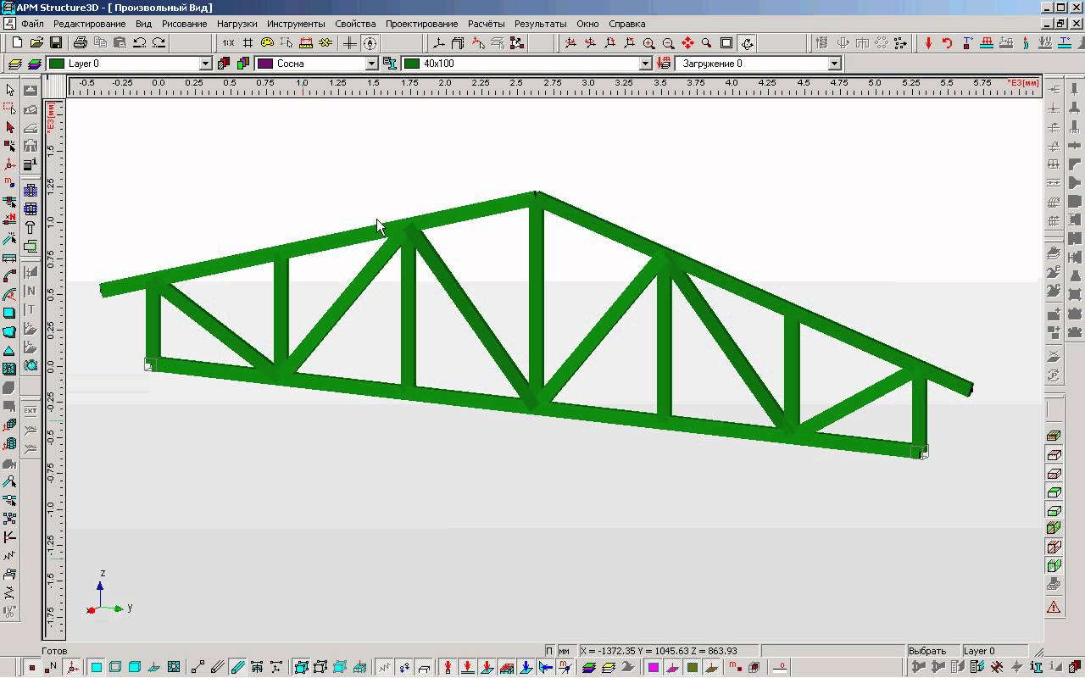This screenshot has height=678, width=1085.
Task: Select the arrow pointer tool in left toolbar
Action: 10,90
